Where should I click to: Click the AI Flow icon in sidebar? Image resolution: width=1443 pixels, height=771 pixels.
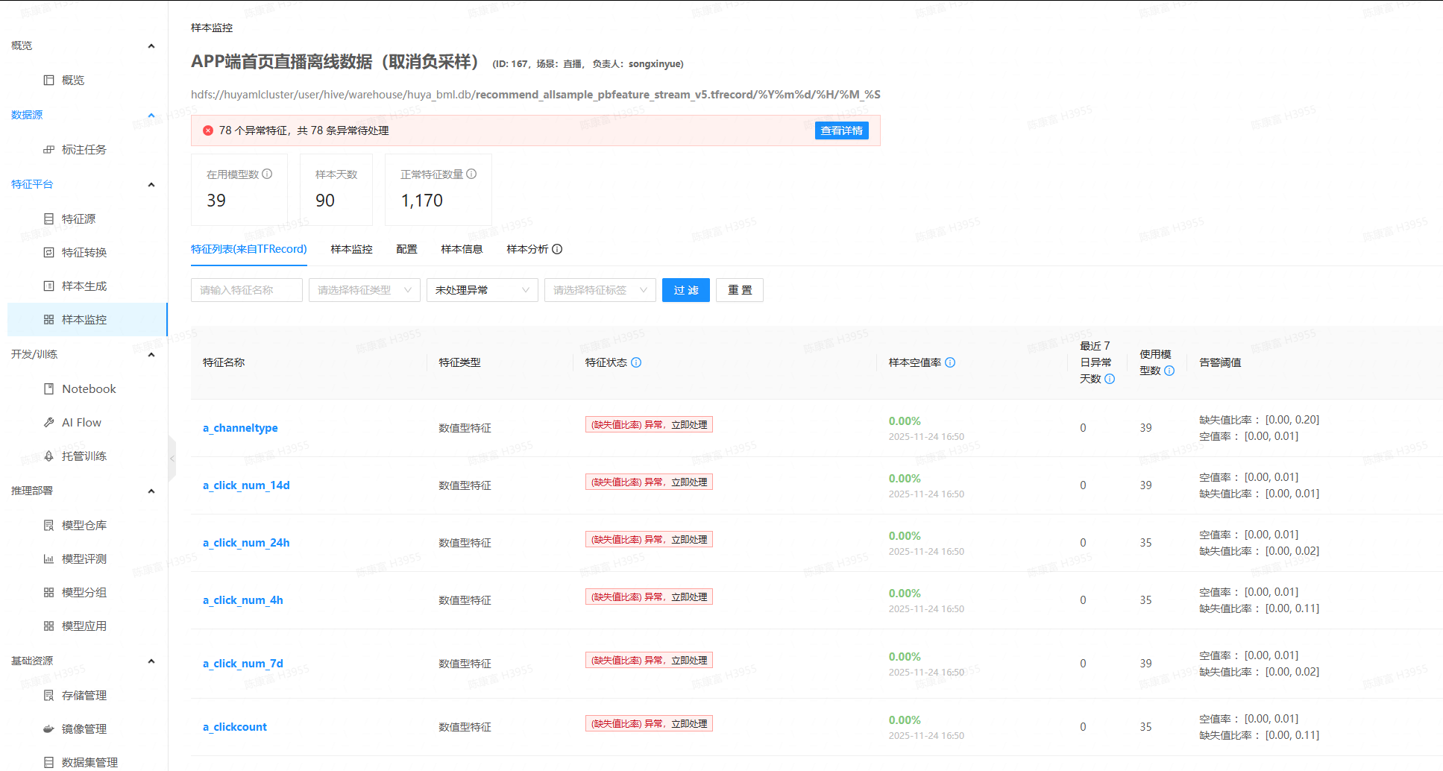tap(48, 422)
